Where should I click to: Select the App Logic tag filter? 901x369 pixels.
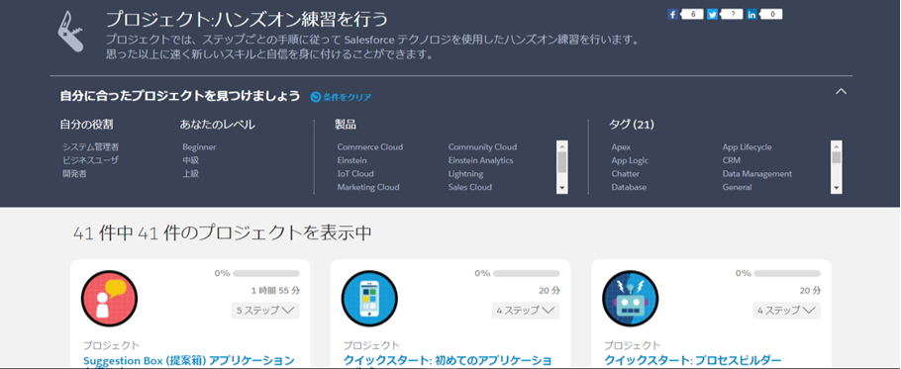[x=630, y=160]
